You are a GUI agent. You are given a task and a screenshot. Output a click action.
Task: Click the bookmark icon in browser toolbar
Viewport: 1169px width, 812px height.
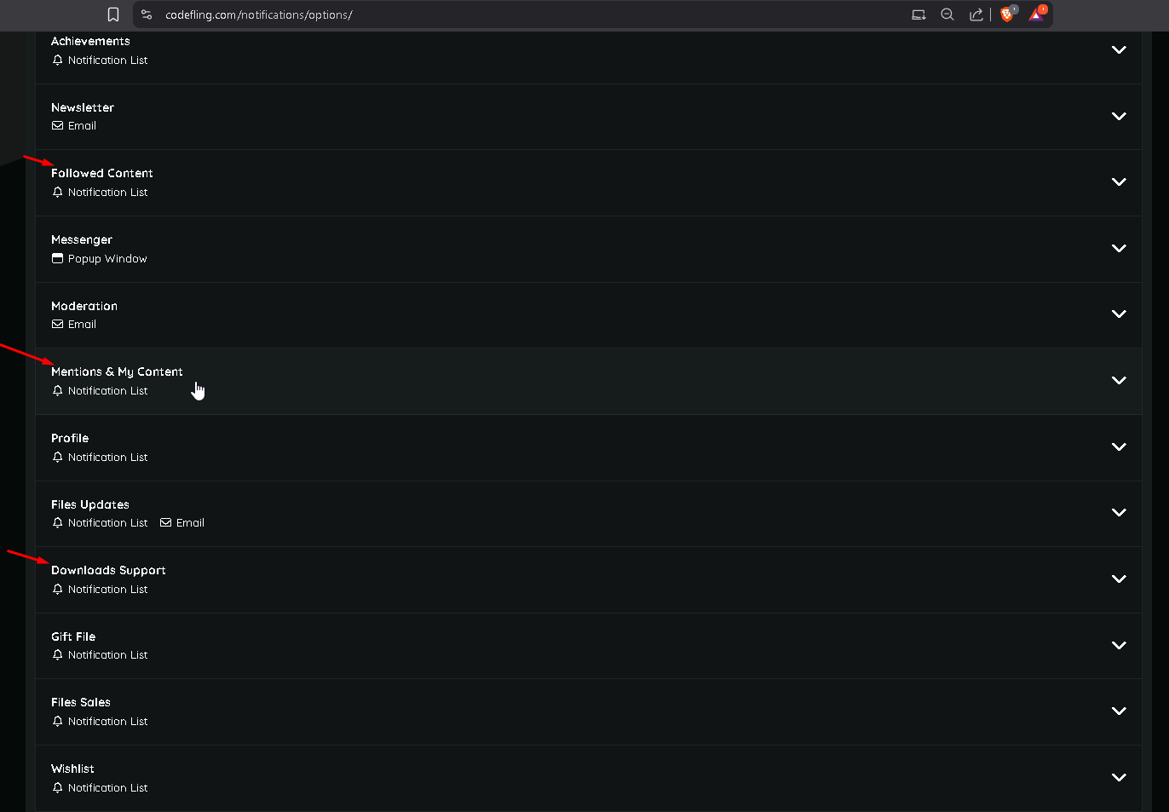pyautogui.click(x=113, y=14)
